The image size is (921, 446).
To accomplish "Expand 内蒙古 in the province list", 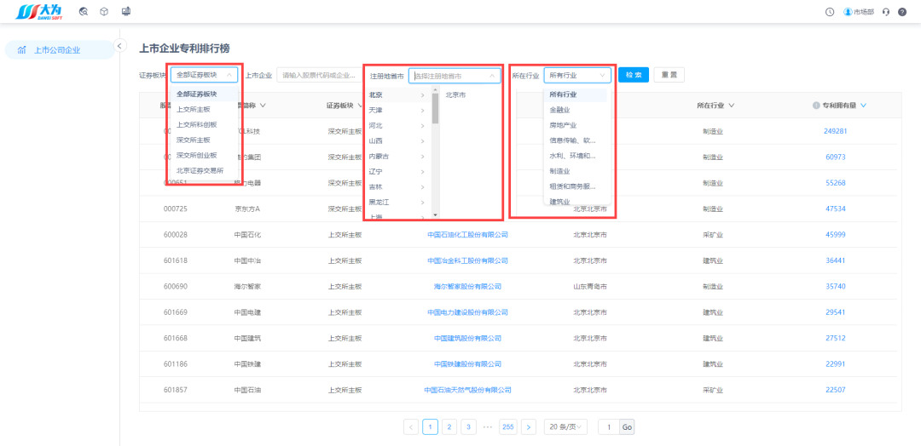I will 397,156.
